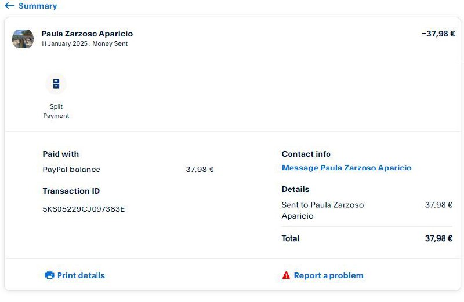Screen dimensions: 464x302
Task: Click the −37,98 € amount in the header
Action: [x=438, y=34]
